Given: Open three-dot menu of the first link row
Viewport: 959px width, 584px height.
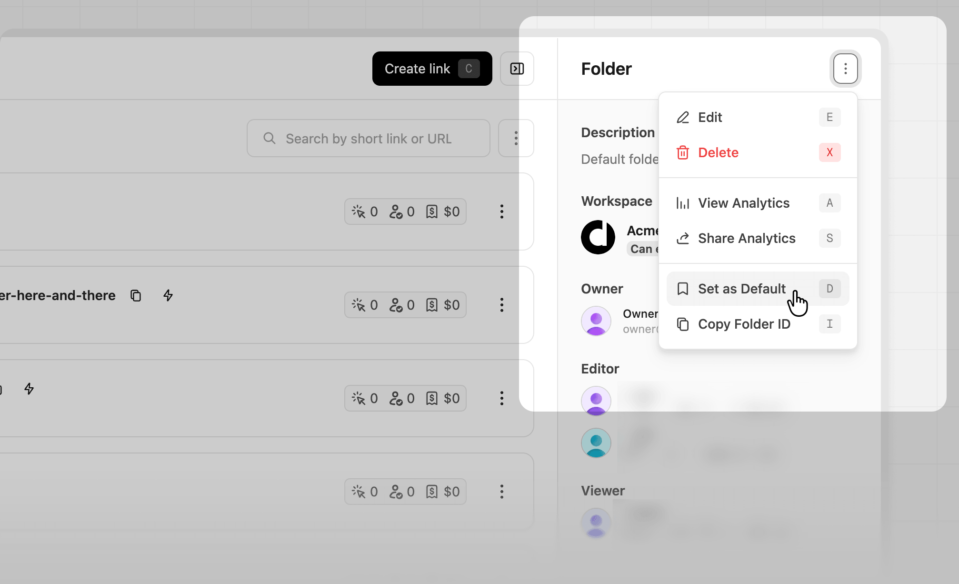Looking at the screenshot, I should point(501,211).
